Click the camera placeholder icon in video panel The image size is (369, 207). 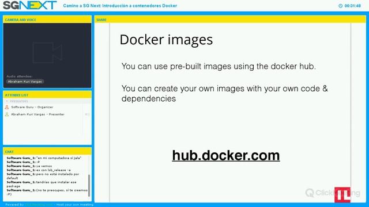(47, 52)
